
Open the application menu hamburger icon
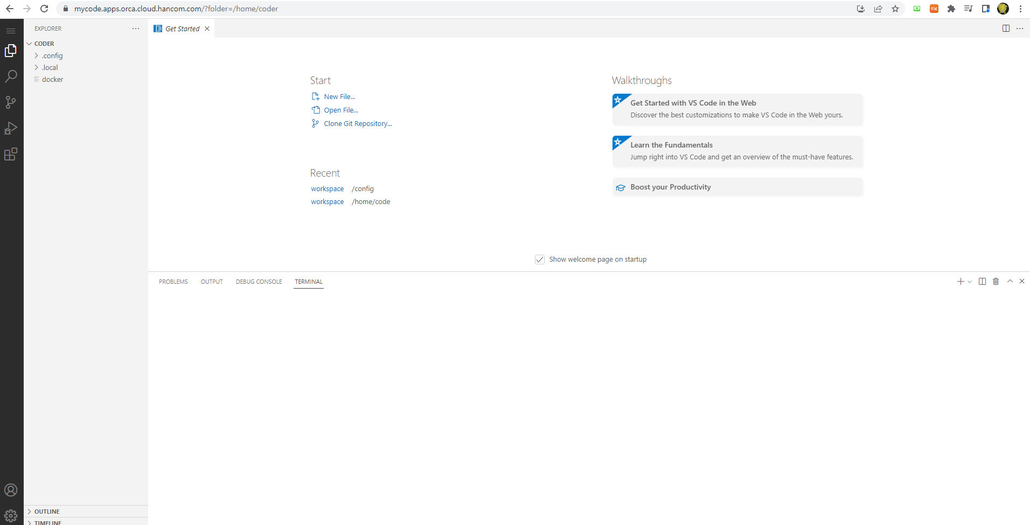11,31
